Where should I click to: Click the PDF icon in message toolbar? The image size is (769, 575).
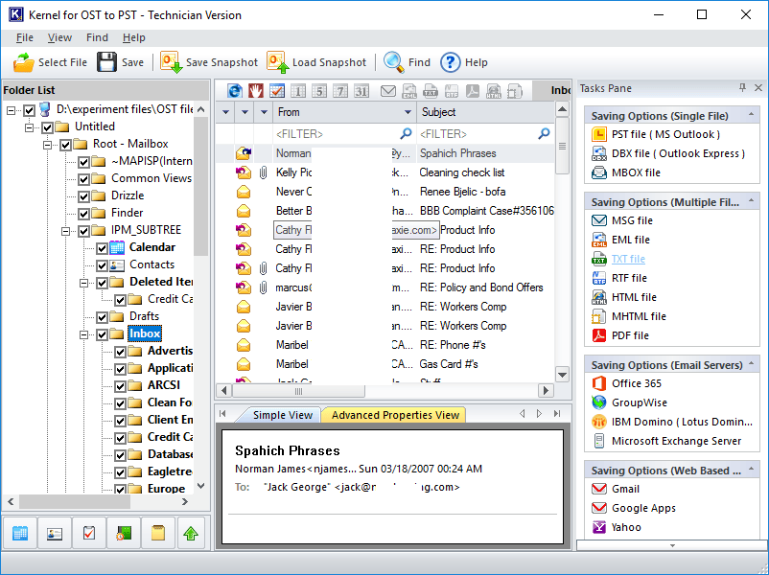[473, 91]
